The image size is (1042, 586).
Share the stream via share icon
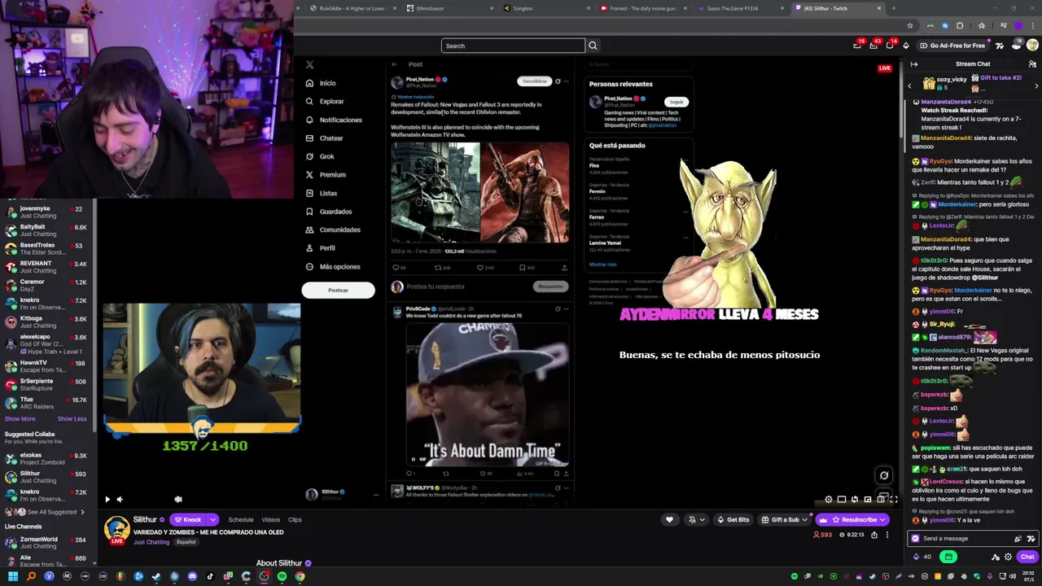click(x=874, y=535)
